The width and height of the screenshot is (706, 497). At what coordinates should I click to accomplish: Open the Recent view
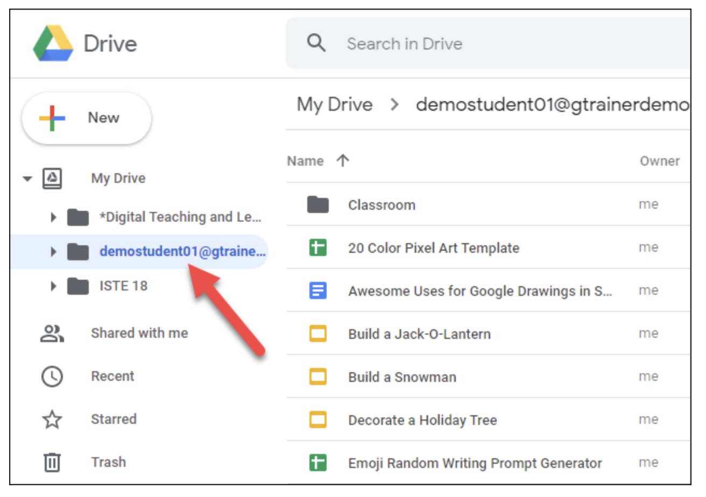click(112, 377)
